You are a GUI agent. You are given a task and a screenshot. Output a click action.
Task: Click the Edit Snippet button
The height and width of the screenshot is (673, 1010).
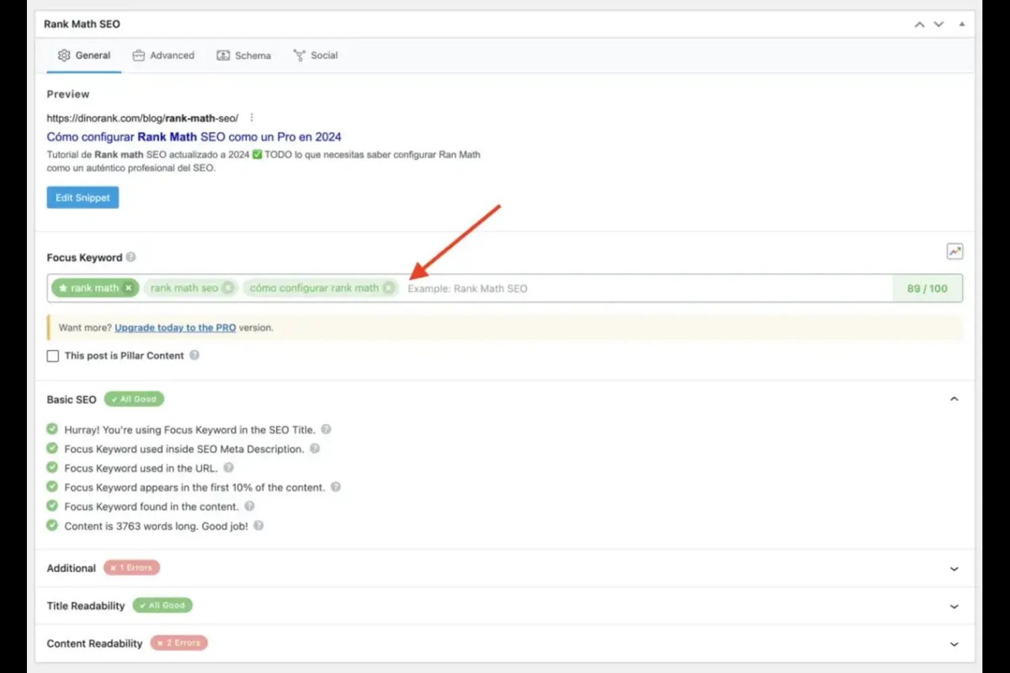point(83,197)
